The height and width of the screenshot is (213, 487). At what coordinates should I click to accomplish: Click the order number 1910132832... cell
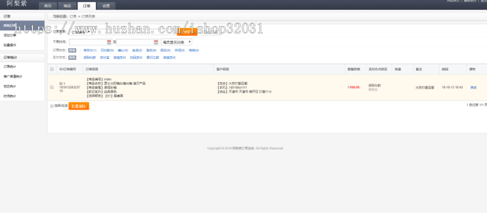tap(70, 89)
